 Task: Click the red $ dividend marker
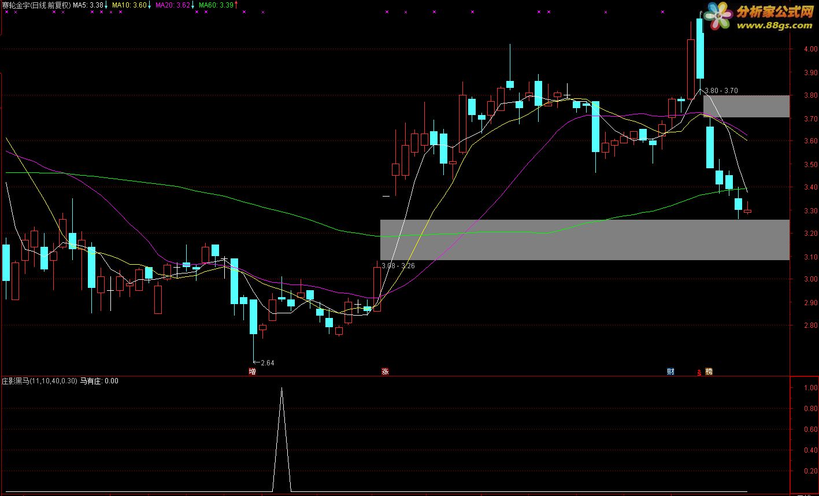click(x=699, y=372)
